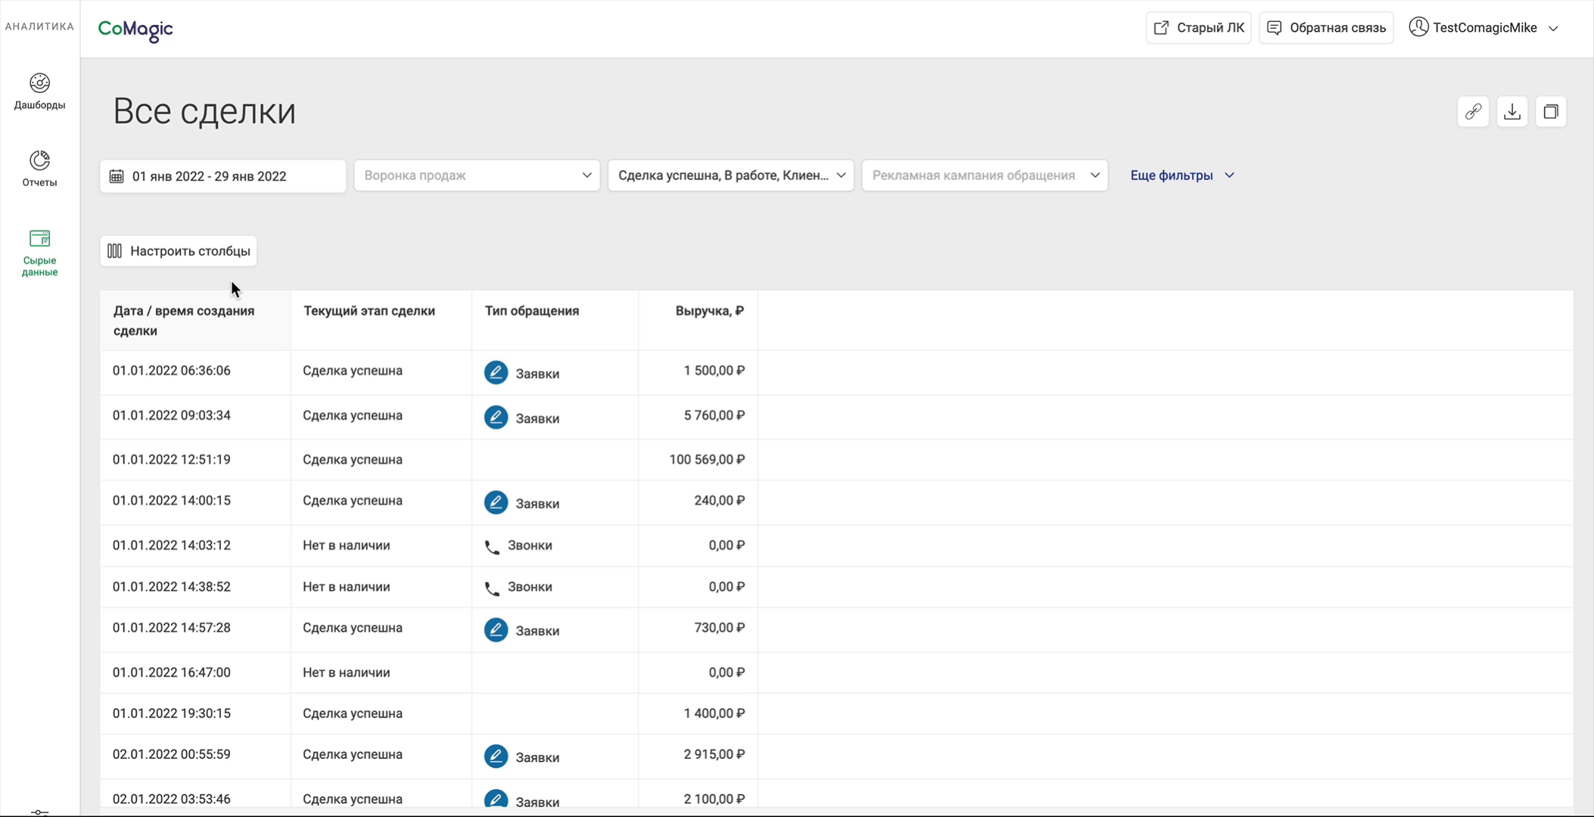Click Настроить столбцы button
The width and height of the screenshot is (1594, 817).
coord(179,251)
